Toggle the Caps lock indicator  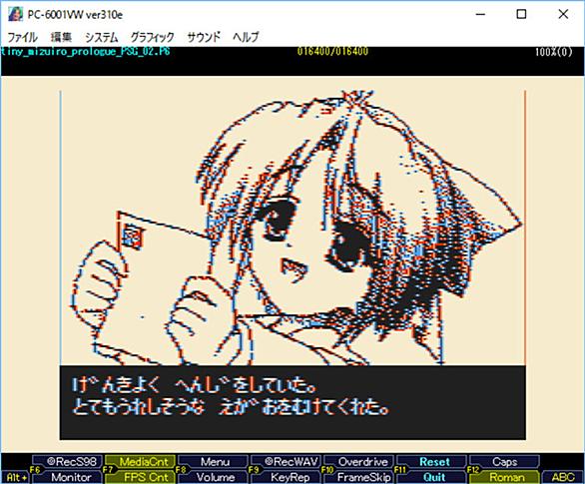[505, 462]
